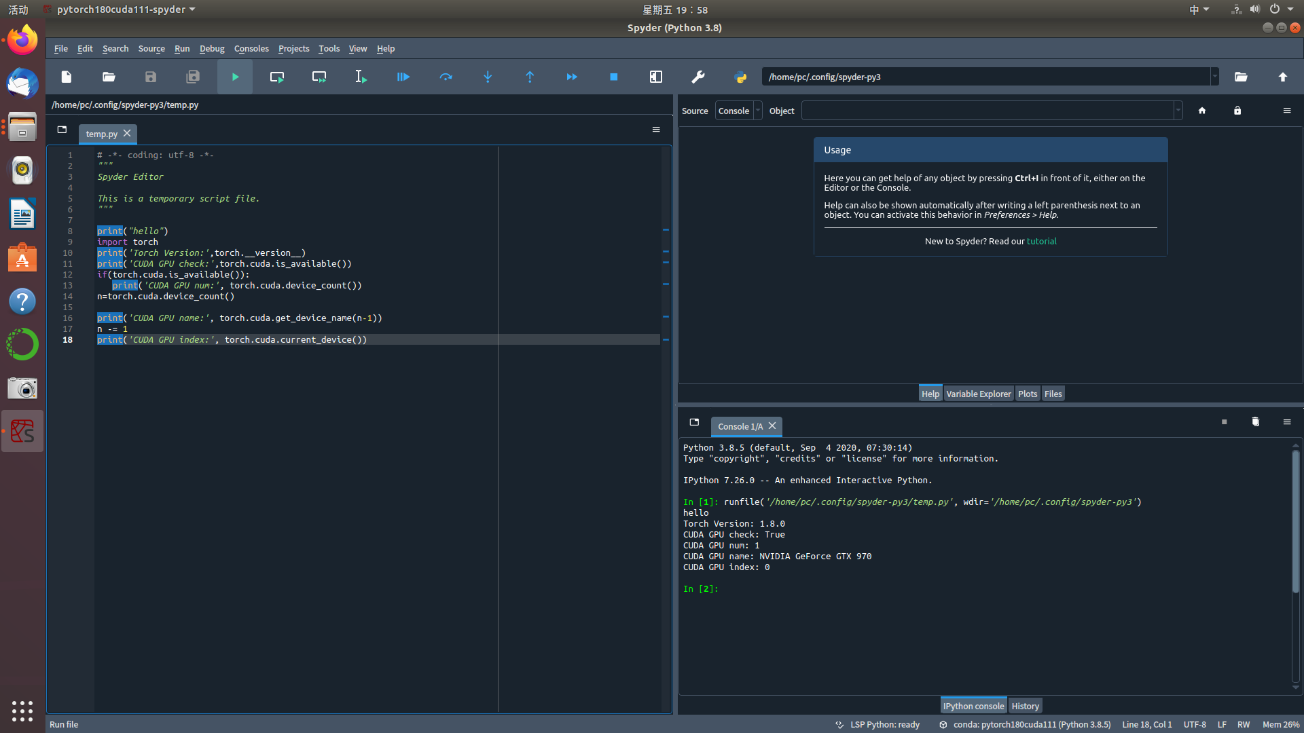Click the Run file icon
The height and width of the screenshot is (733, 1304).
[x=234, y=76]
